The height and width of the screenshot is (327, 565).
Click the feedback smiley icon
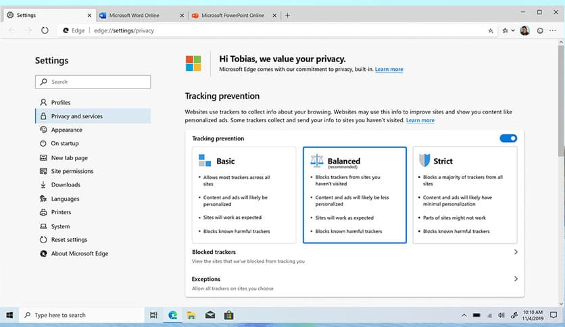pyautogui.click(x=540, y=30)
